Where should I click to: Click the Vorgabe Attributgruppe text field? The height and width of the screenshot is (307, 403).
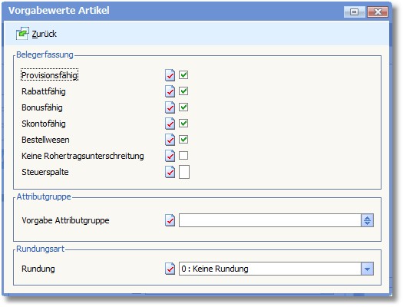pyautogui.click(x=270, y=220)
